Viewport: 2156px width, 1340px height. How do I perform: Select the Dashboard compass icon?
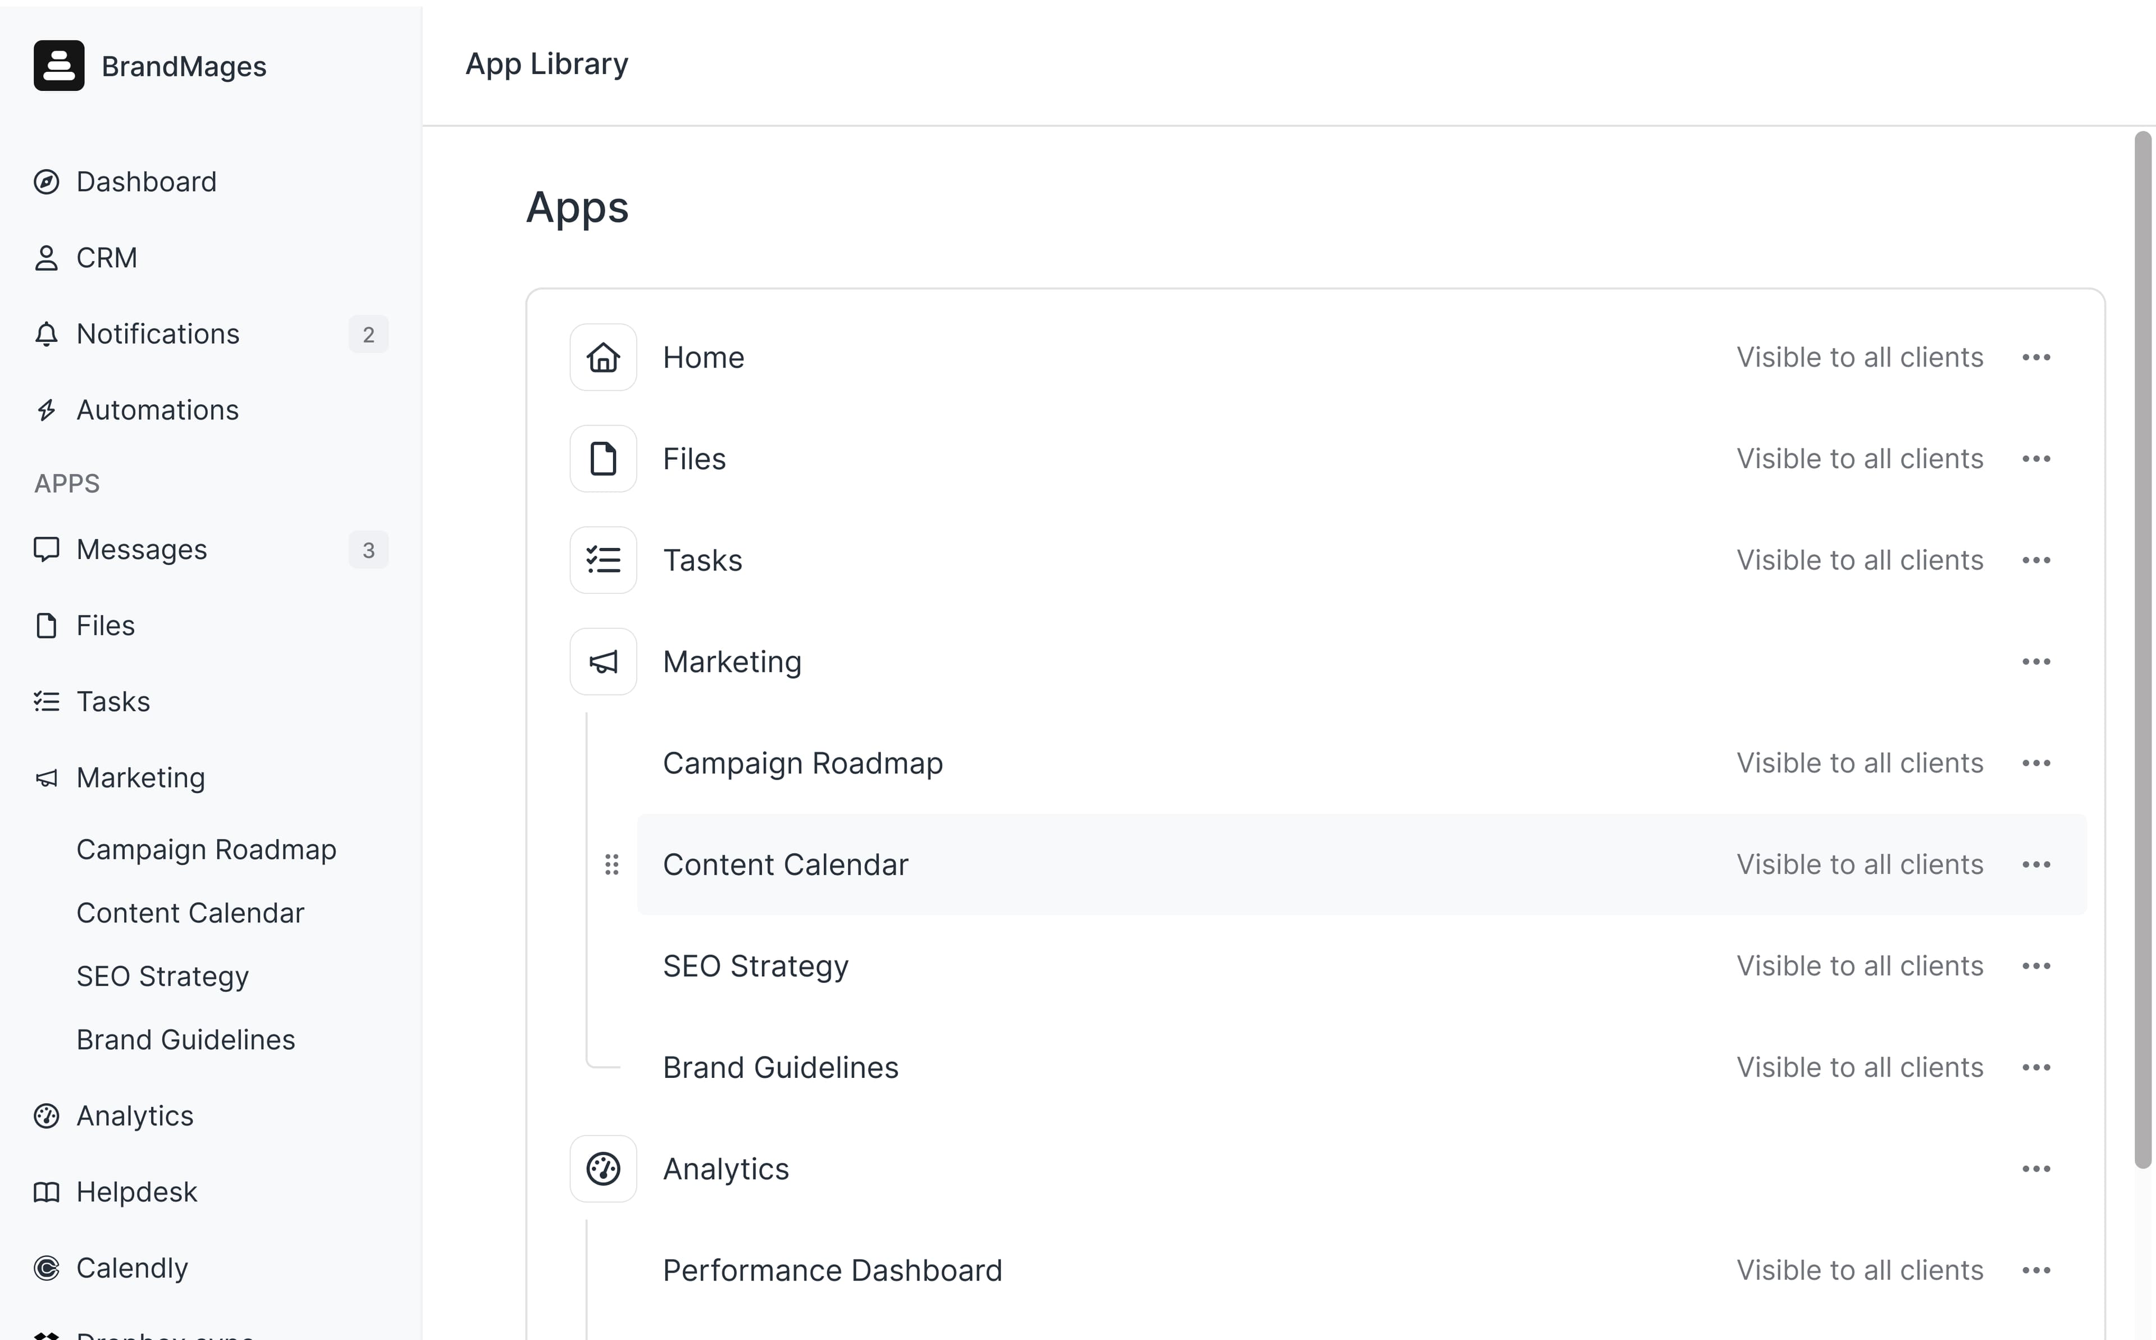pyautogui.click(x=47, y=182)
